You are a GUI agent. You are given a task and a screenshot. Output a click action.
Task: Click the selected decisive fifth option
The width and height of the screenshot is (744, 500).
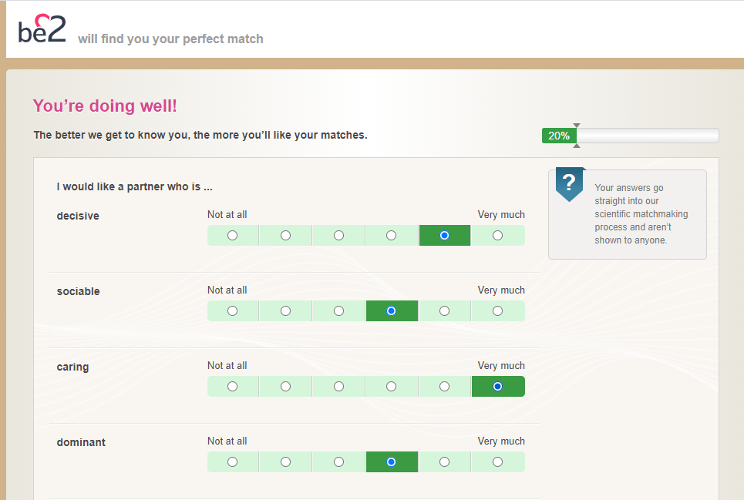(444, 236)
